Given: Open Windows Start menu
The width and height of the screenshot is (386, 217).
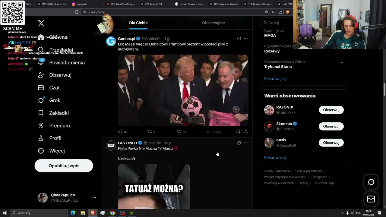Looking at the screenshot, I should click(5, 213).
